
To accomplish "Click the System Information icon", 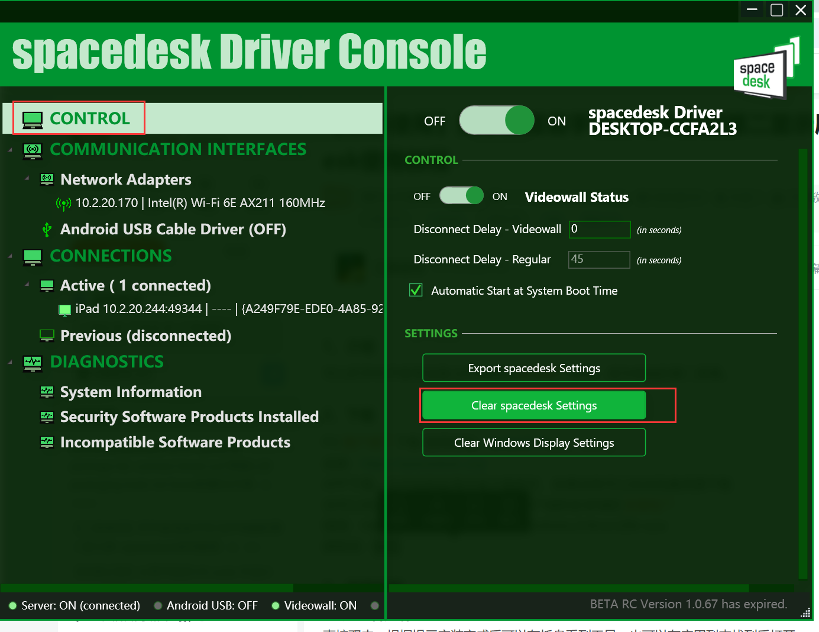I will point(47,392).
